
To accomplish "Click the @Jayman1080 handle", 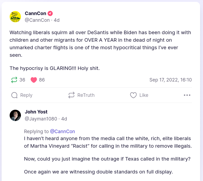I will click(41, 119).
